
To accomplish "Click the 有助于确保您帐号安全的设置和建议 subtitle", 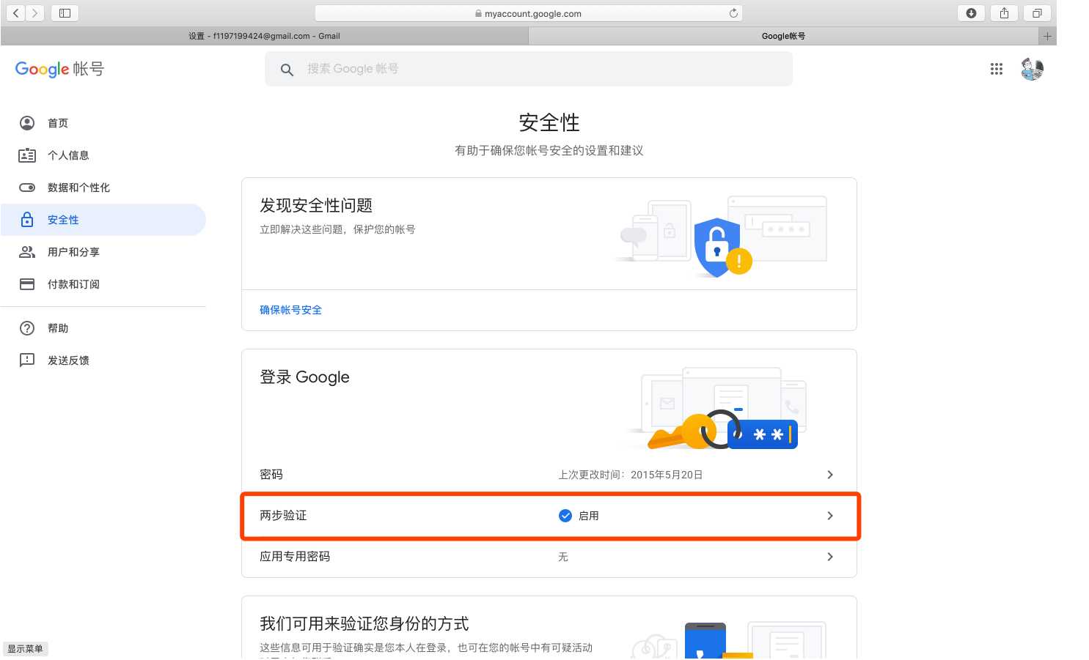I will point(549,151).
